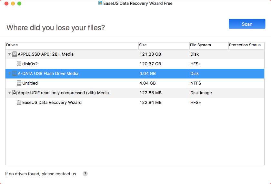Click the question mark help icon
Viewport: 271px width, 184px height.
click(x=85, y=174)
